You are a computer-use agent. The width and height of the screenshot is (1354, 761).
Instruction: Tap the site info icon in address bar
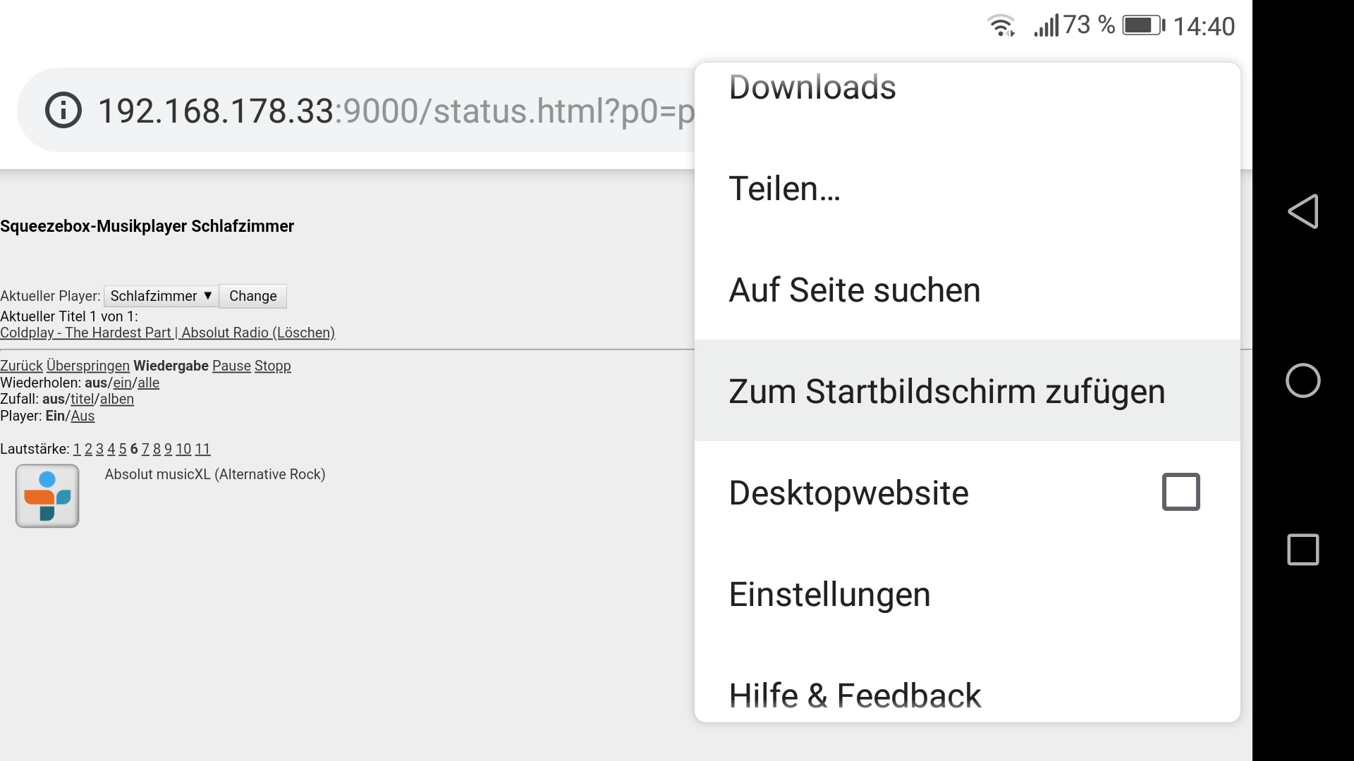pos(63,111)
